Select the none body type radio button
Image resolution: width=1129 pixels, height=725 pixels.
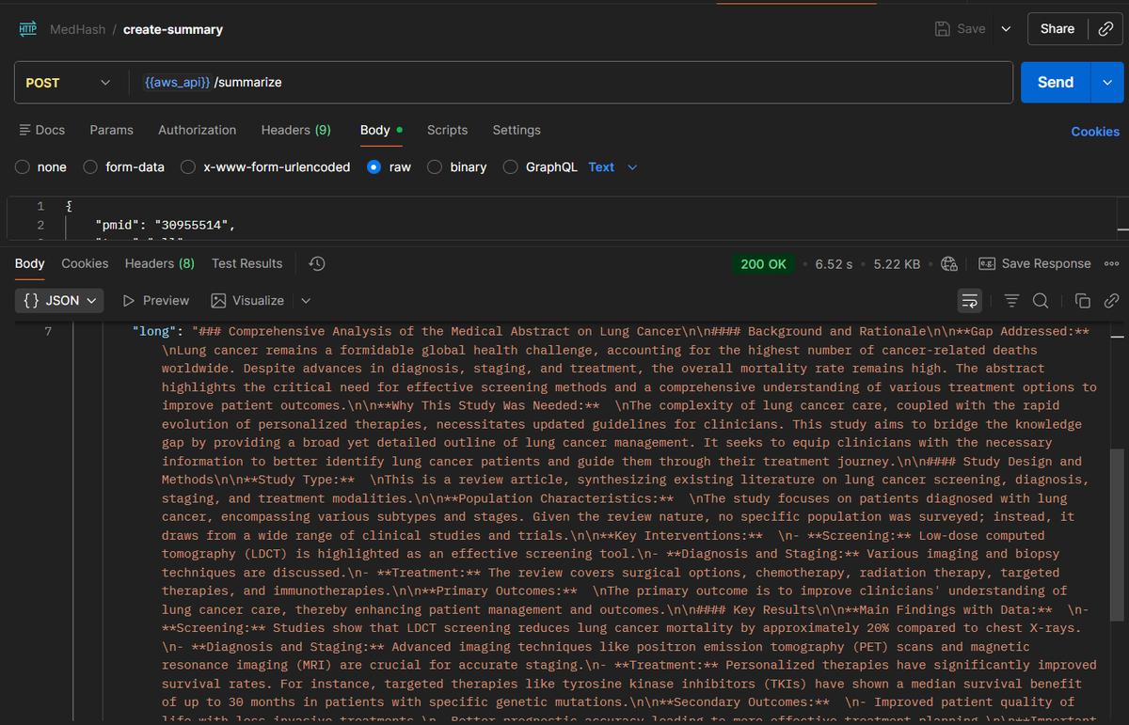click(x=23, y=167)
